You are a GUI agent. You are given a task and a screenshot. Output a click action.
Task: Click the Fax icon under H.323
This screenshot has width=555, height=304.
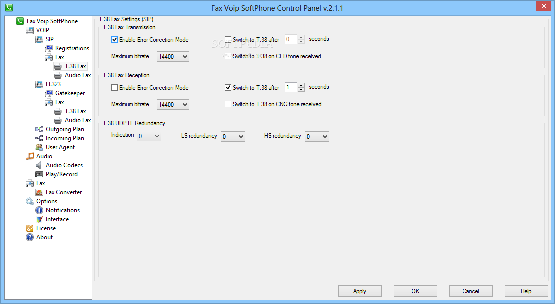(x=49, y=102)
